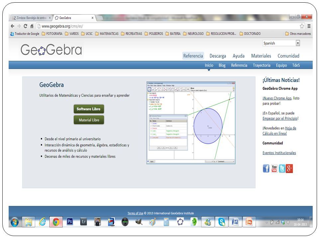
Task: Open Equipo in the blue bar
Action: (x=281, y=65)
